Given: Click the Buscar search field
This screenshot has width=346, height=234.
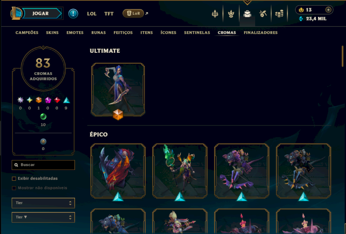Looking at the screenshot, I should (43, 165).
